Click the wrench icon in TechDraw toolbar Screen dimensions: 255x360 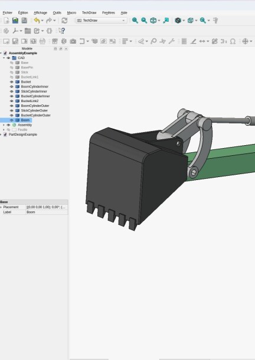172,41
